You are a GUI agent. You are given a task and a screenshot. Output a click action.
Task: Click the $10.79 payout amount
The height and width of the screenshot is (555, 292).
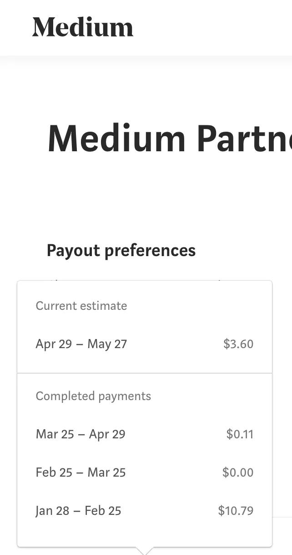pos(236,510)
